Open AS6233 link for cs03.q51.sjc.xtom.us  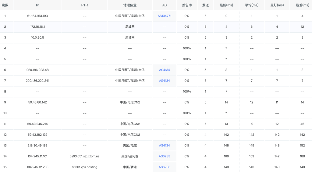tap(164, 156)
